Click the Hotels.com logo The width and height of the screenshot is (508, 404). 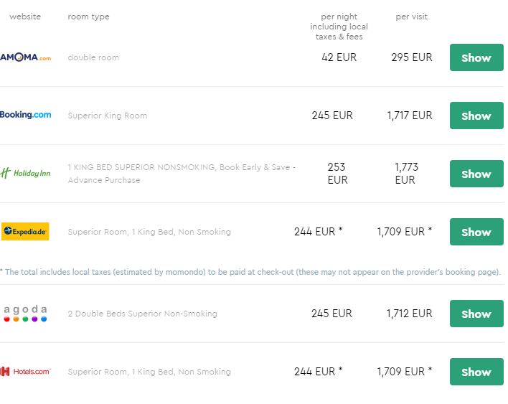(x=25, y=371)
